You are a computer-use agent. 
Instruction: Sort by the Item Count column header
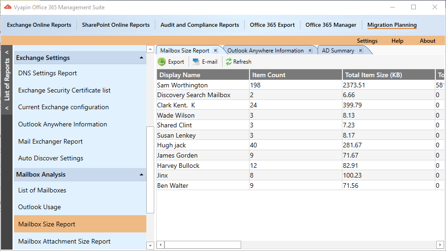coord(295,75)
